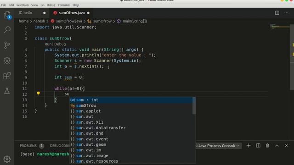The image size is (294, 165).
Task: Create new terminal with plus icon
Action: 249,146
